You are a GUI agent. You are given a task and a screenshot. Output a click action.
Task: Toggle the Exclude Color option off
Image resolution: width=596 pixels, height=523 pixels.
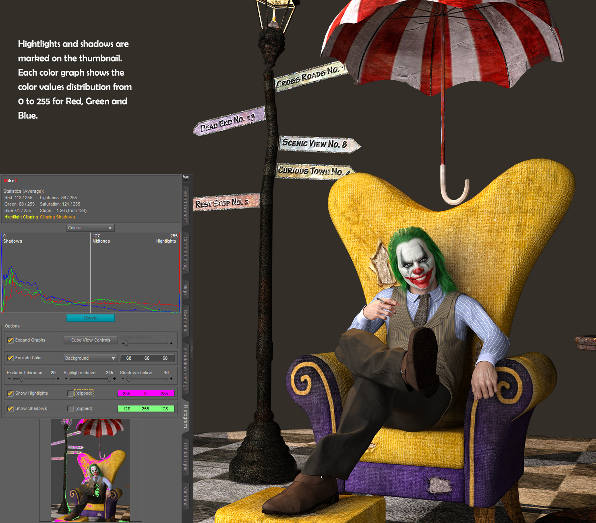[x=10, y=358]
